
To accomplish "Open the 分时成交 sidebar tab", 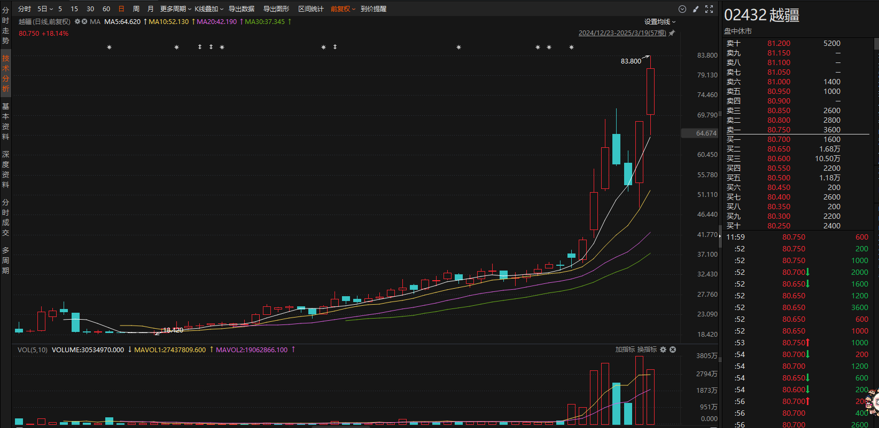I will pyautogui.click(x=6, y=217).
